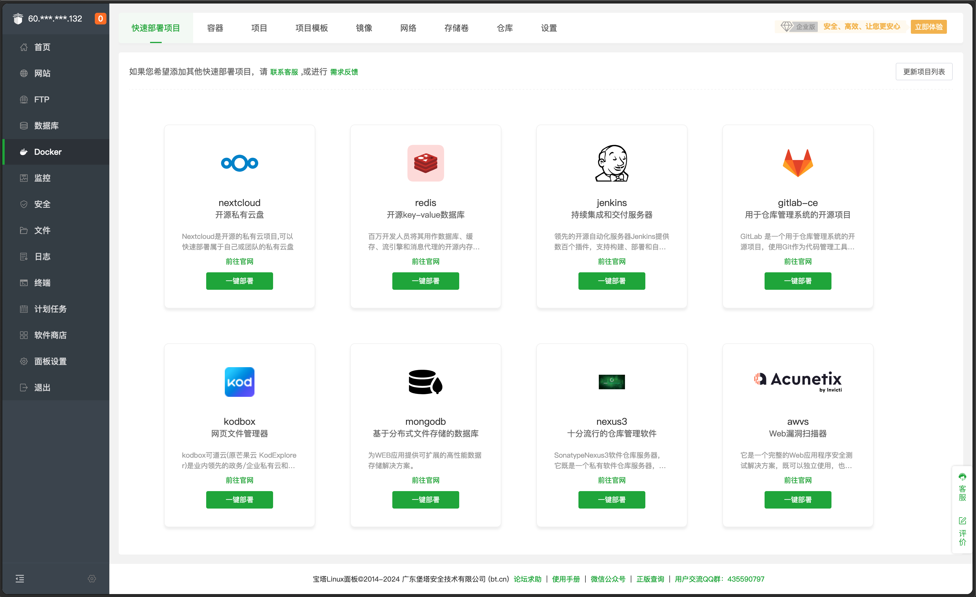Click the terminal icon beside 终端
Viewport: 976px width, 597px height.
[24, 282]
